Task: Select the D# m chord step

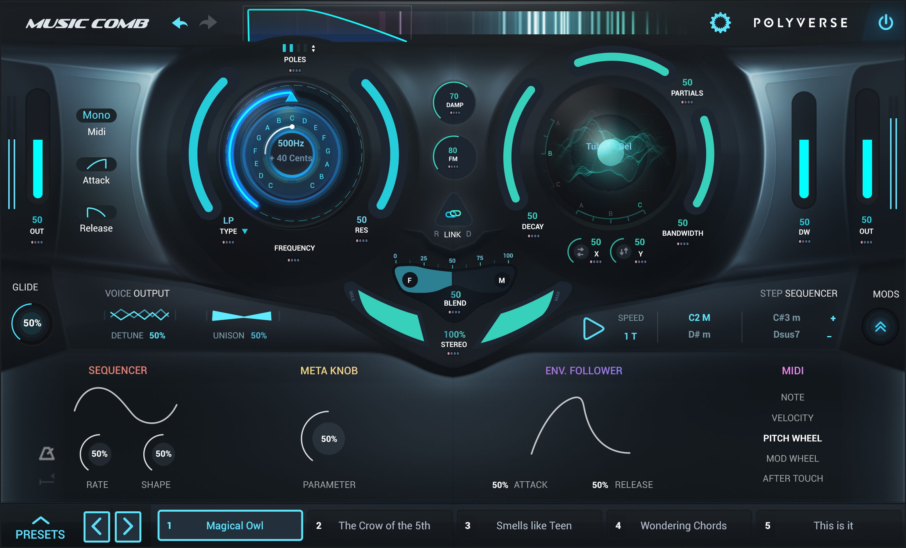Action: pos(699,334)
